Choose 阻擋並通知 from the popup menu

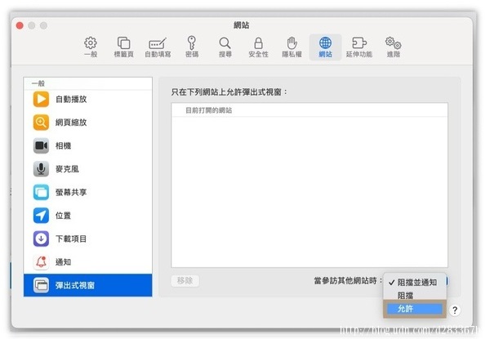pyautogui.click(x=415, y=283)
